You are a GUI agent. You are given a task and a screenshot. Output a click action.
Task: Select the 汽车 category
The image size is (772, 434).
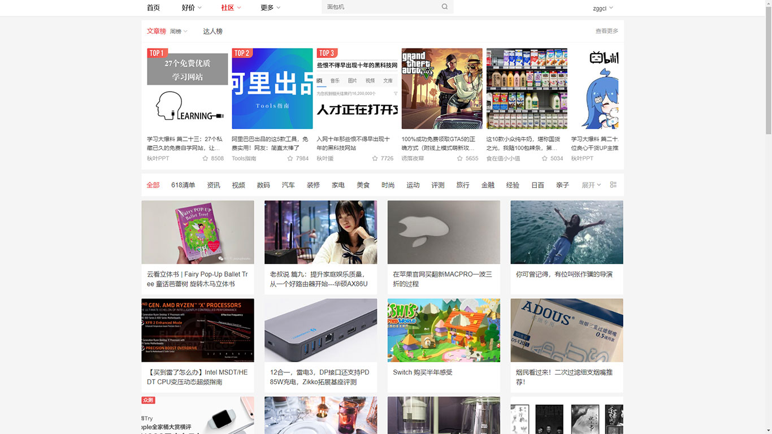point(288,185)
